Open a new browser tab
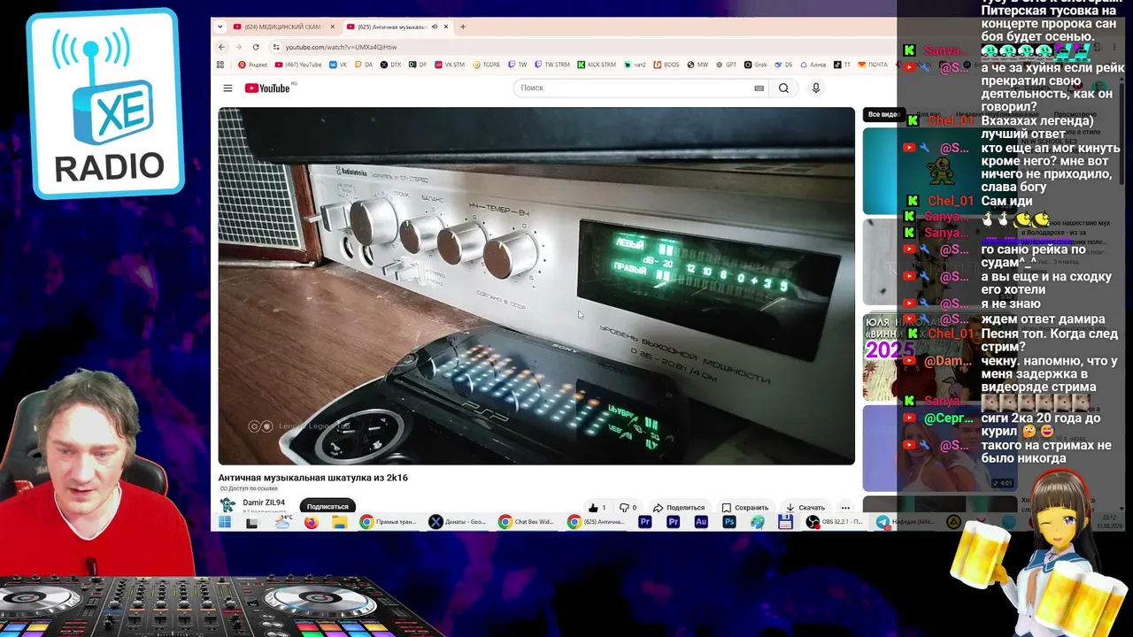 pos(462,27)
